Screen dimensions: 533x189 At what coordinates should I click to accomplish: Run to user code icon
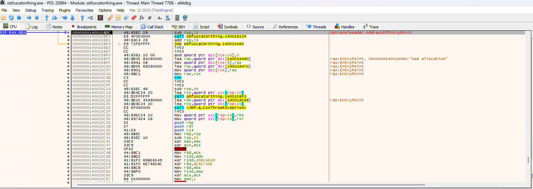pos(90,17)
